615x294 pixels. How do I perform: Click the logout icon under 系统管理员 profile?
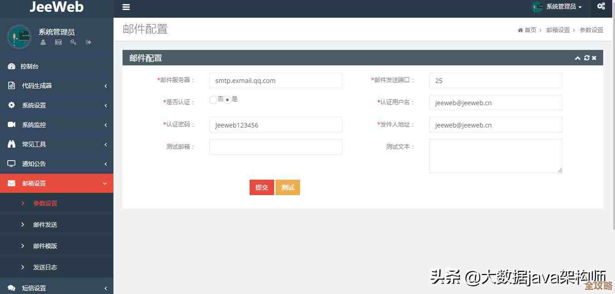coord(89,42)
